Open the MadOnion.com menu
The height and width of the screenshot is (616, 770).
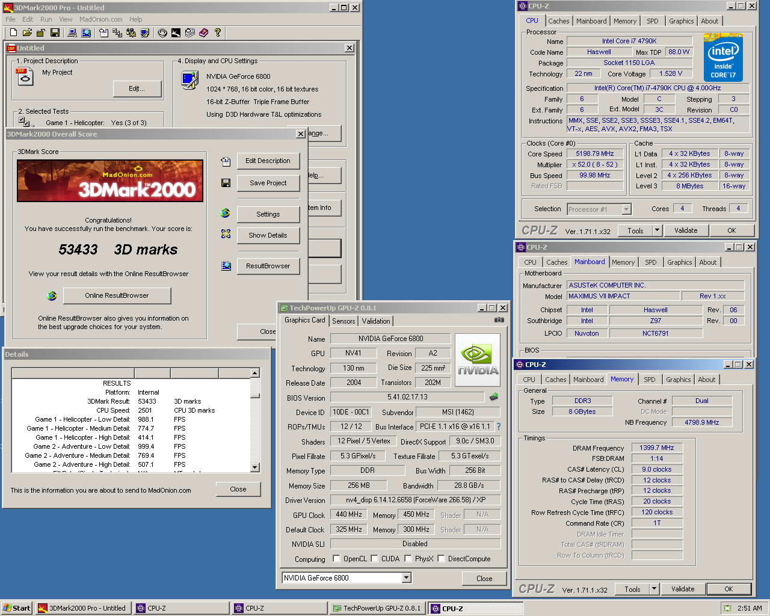tap(101, 19)
